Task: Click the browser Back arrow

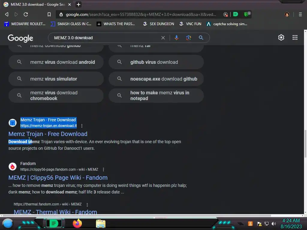Action: pyautogui.click(x=7, y=14)
